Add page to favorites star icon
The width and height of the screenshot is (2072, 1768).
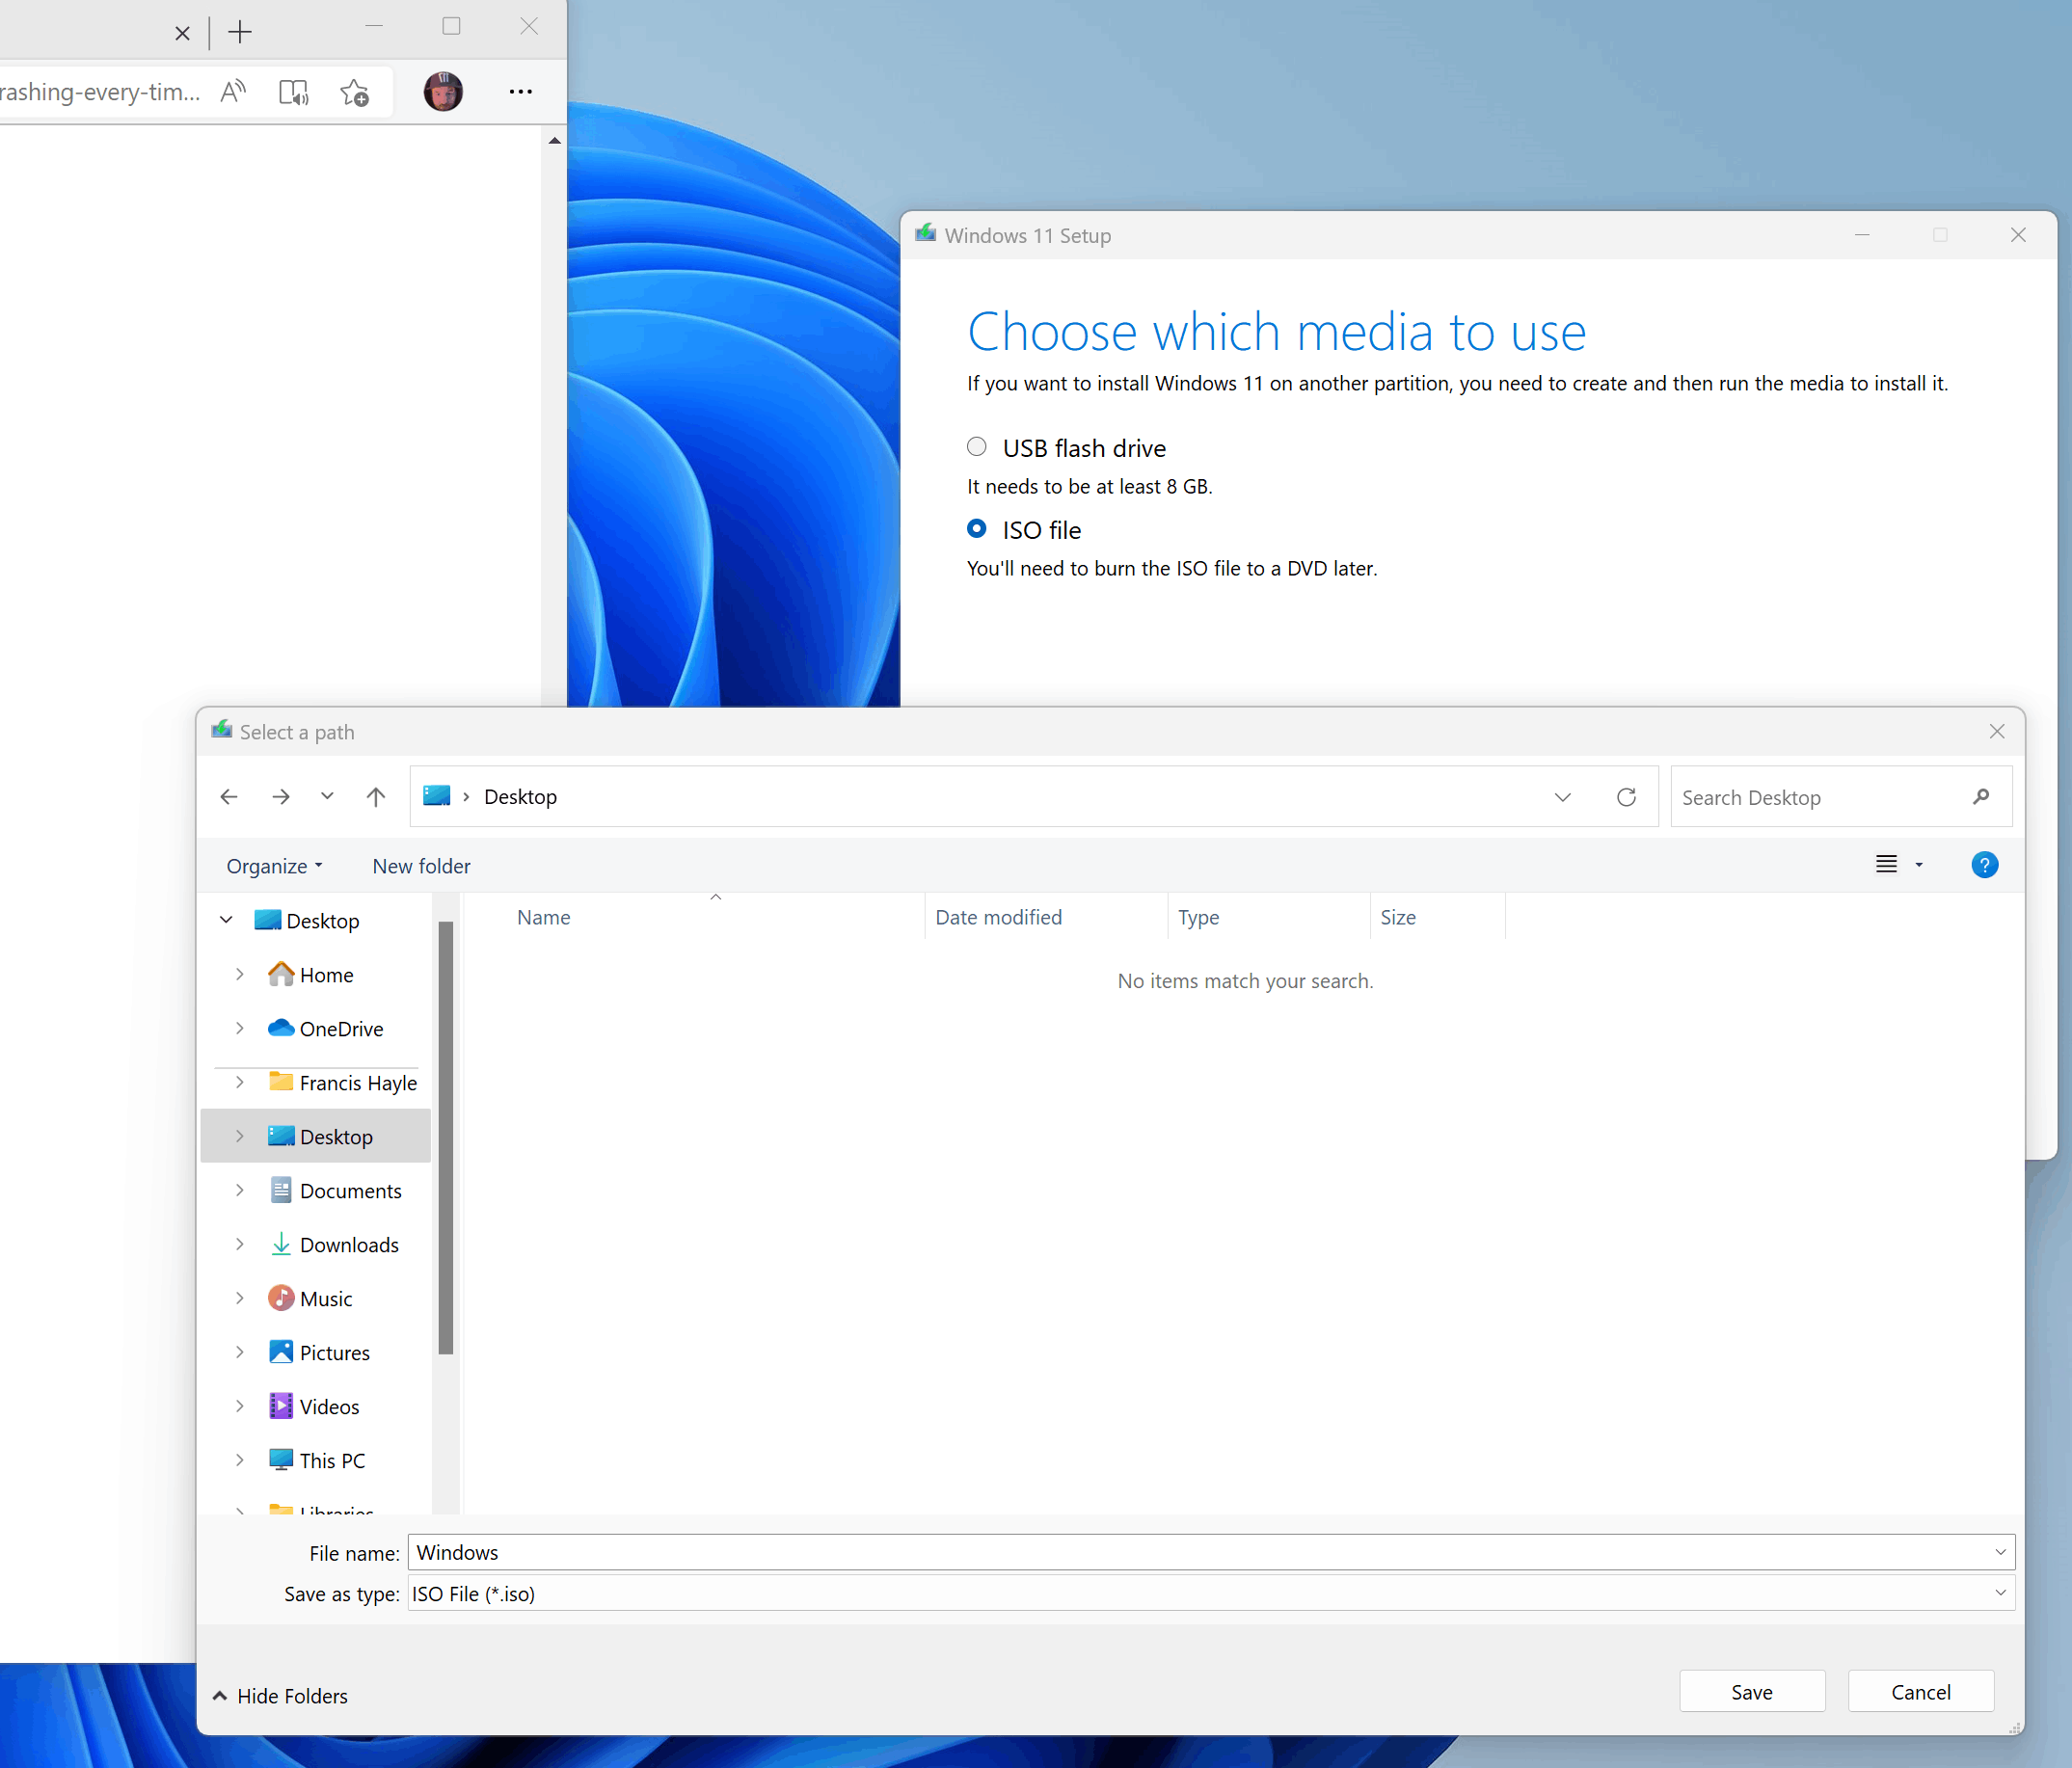click(x=355, y=92)
